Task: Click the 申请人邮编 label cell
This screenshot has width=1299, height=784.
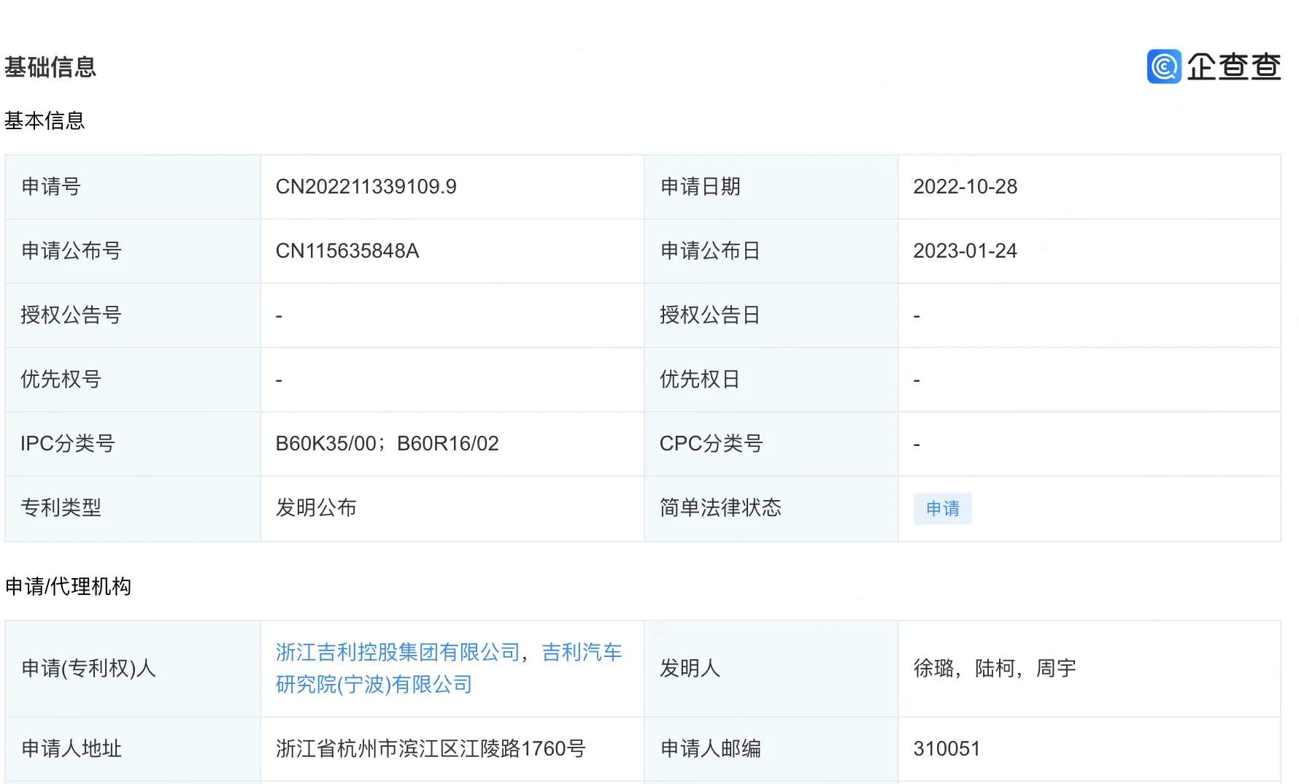Action: point(771,749)
